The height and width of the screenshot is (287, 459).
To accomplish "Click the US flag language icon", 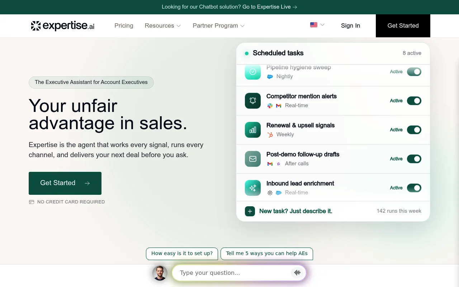I will [x=314, y=25].
